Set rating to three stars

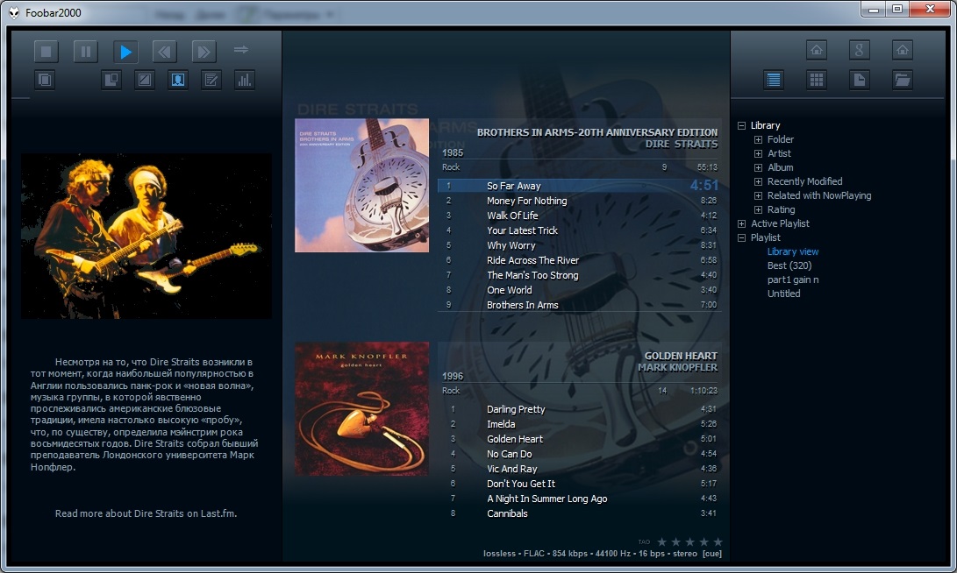pyautogui.click(x=690, y=542)
